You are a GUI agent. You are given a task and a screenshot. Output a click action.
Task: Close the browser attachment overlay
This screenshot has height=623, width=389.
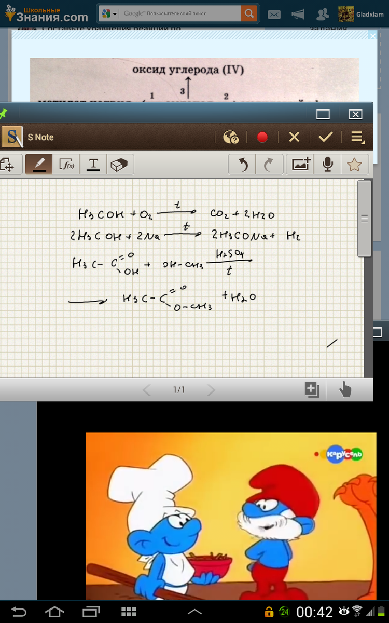[x=372, y=36]
